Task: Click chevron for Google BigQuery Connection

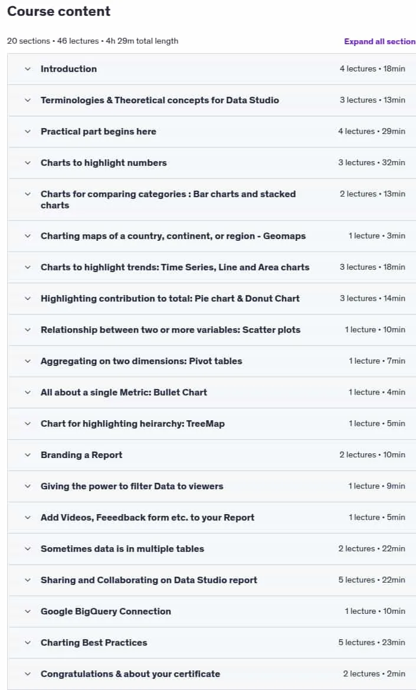Action: pyautogui.click(x=28, y=611)
